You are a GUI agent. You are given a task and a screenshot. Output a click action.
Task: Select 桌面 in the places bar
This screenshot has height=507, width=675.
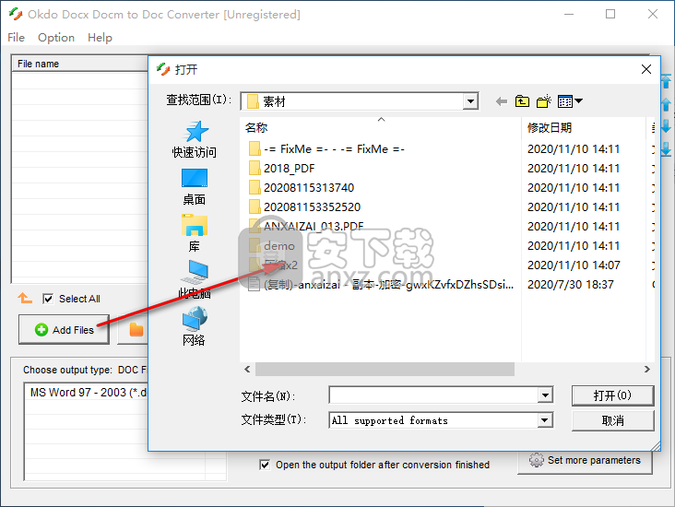(195, 186)
